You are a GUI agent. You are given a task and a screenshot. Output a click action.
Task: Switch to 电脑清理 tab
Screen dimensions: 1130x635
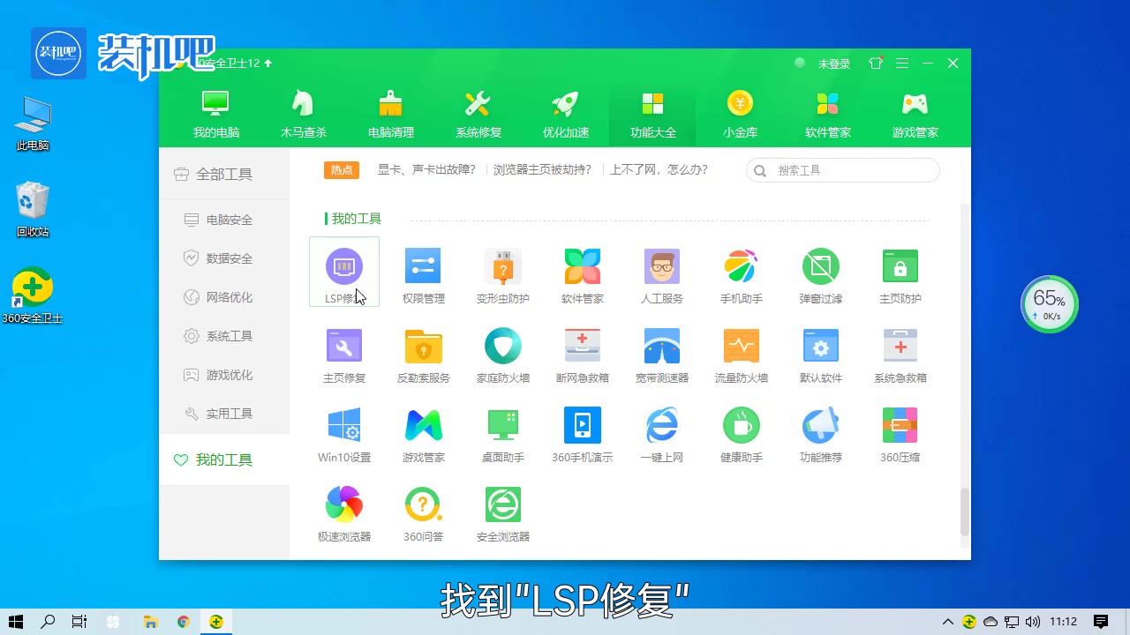pos(390,115)
